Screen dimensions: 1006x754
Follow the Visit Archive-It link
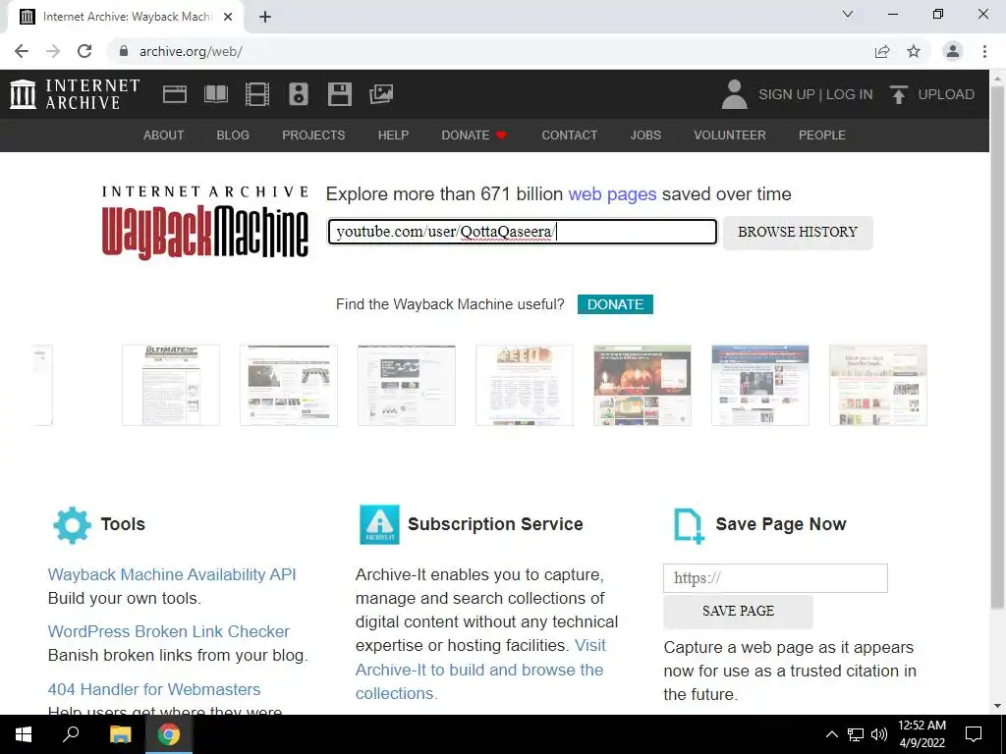480,670
